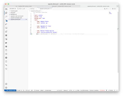Click Open Changes icon in editor toolbar
The width and height of the screenshot is (123, 97).
point(105,9)
